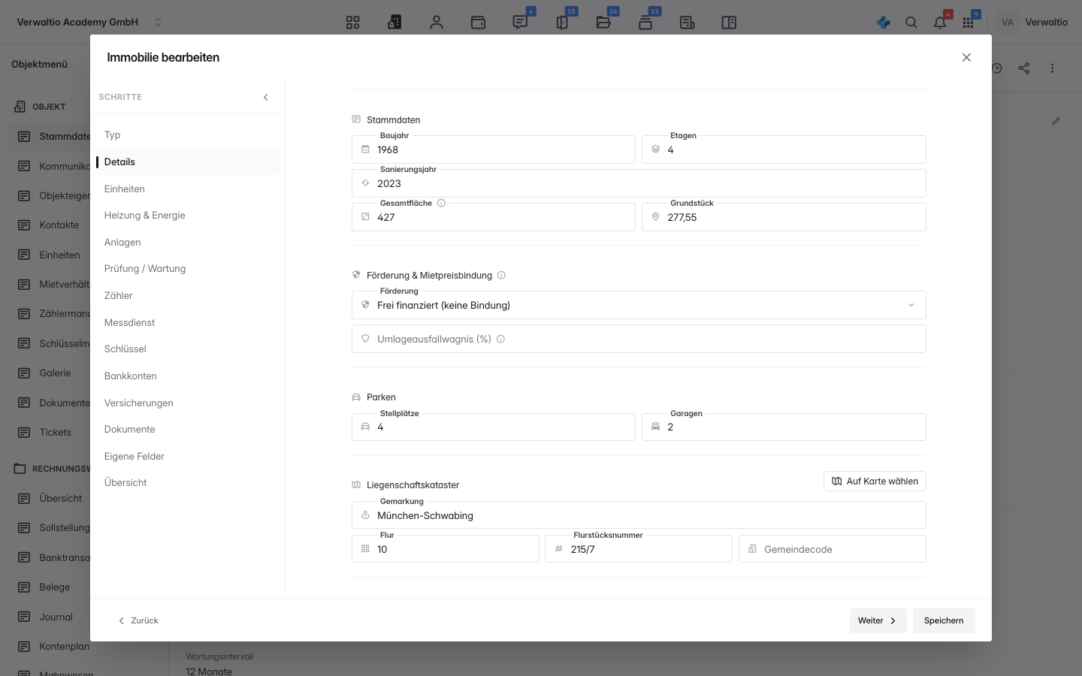Open notifications bell icon
Screen dimensions: 1082x676
[940, 23]
